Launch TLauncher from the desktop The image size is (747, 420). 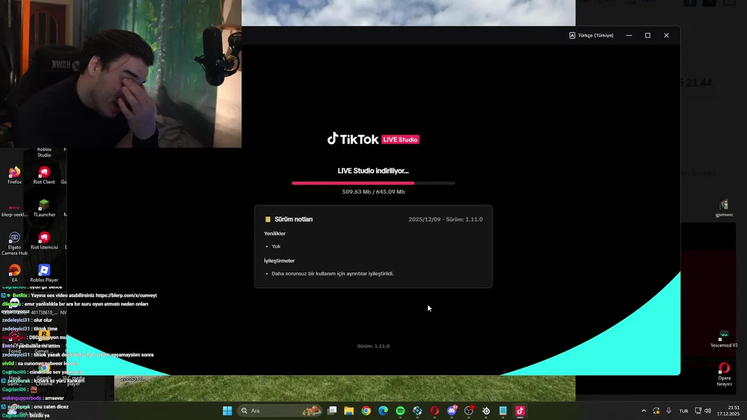pyautogui.click(x=44, y=208)
